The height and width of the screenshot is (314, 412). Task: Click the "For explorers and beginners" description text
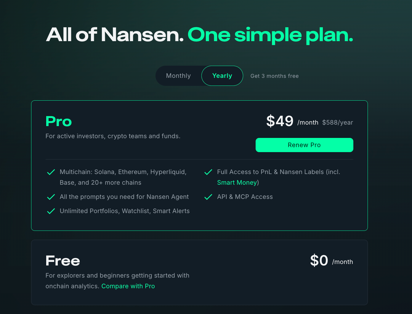click(x=117, y=276)
